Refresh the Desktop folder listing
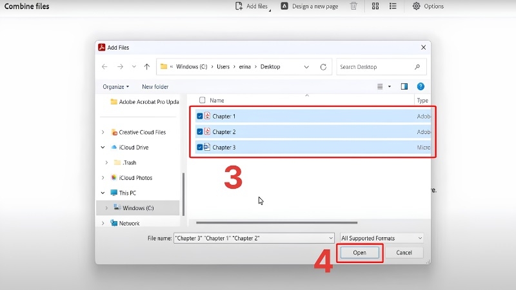The width and height of the screenshot is (516, 290). (x=323, y=67)
